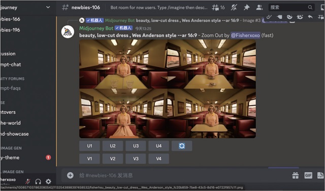Create variations of image 2 with V2
The width and height of the screenshot is (325, 191).
[113, 158]
